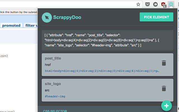Click the #header-img selector text
This screenshot has width=179, height=112.
pyautogui.click(x=55, y=96)
